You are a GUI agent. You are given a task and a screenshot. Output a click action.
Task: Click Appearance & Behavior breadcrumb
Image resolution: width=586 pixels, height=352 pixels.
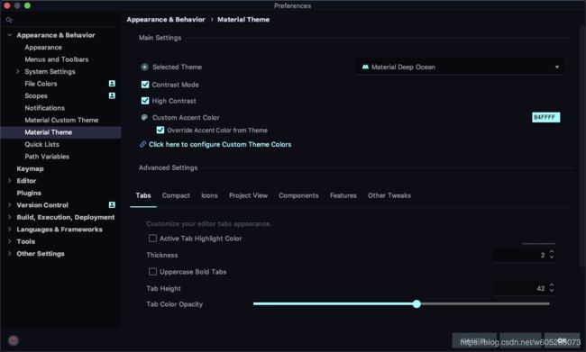[166, 20]
